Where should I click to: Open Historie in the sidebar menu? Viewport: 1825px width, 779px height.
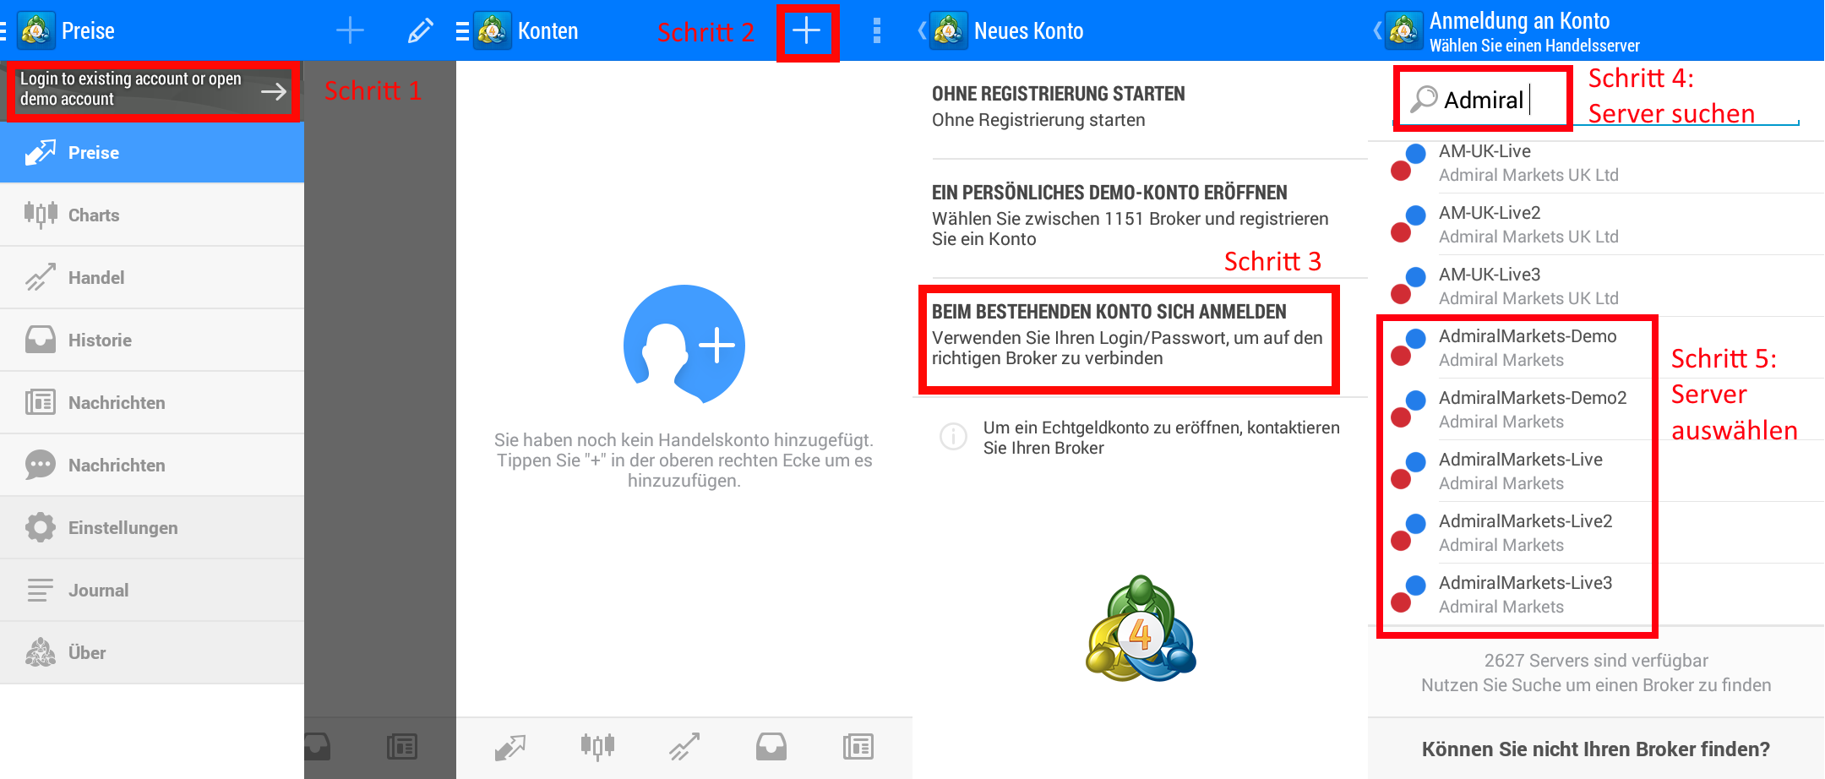(x=152, y=340)
